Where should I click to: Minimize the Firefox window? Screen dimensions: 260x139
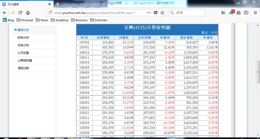239,2
